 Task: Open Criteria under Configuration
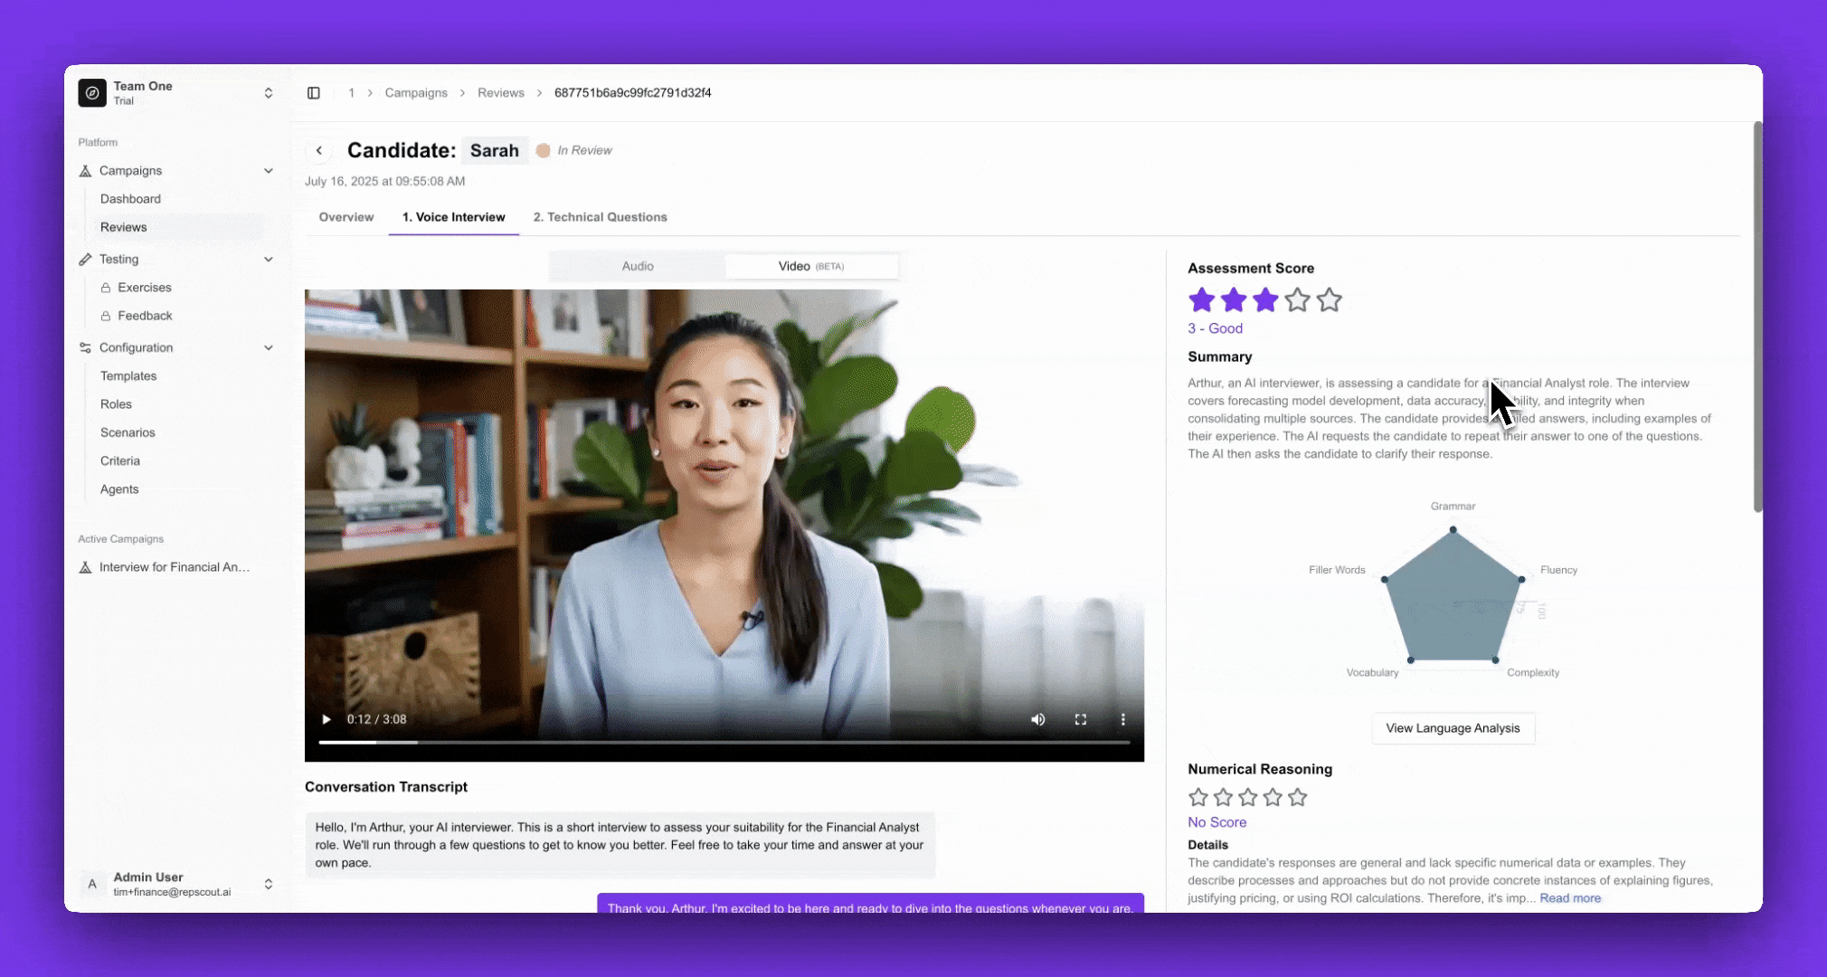coord(120,461)
